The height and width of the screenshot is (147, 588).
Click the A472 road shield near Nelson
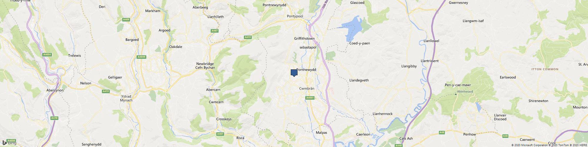pos(106,91)
